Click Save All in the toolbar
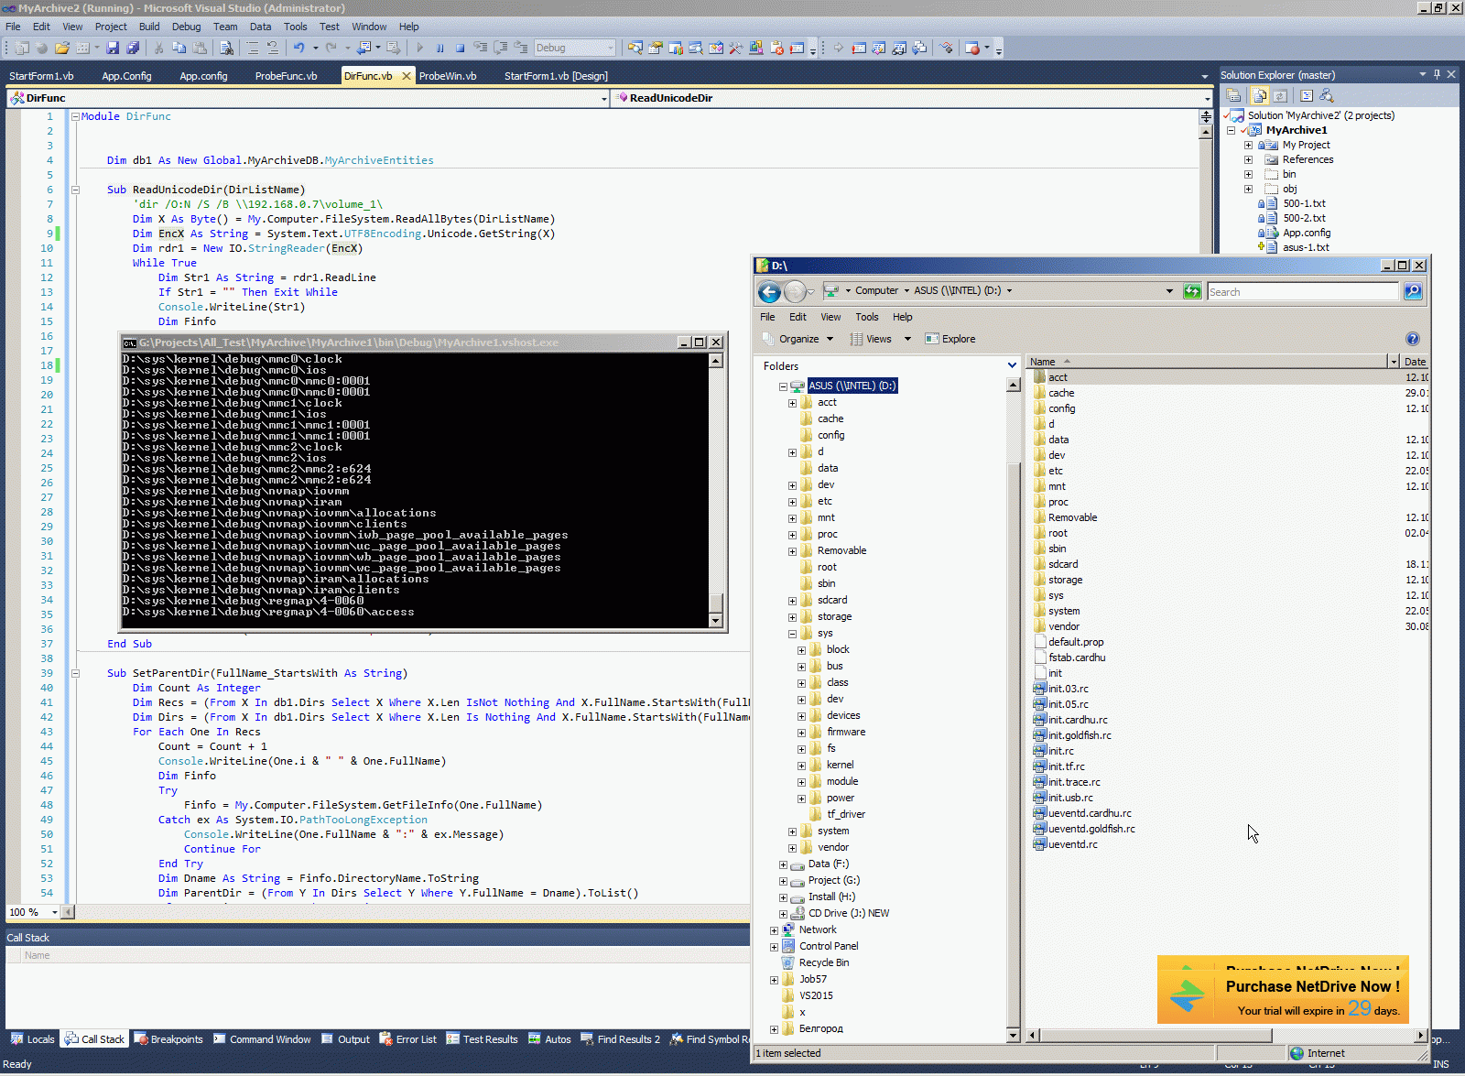The width and height of the screenshot is (1465, 1076). point(133,48)
